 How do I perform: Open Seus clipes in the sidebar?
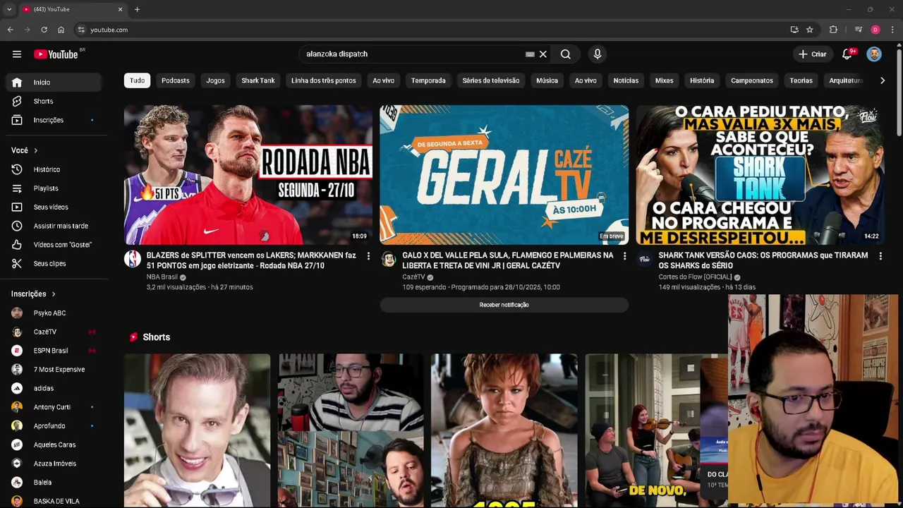point(54,264)
